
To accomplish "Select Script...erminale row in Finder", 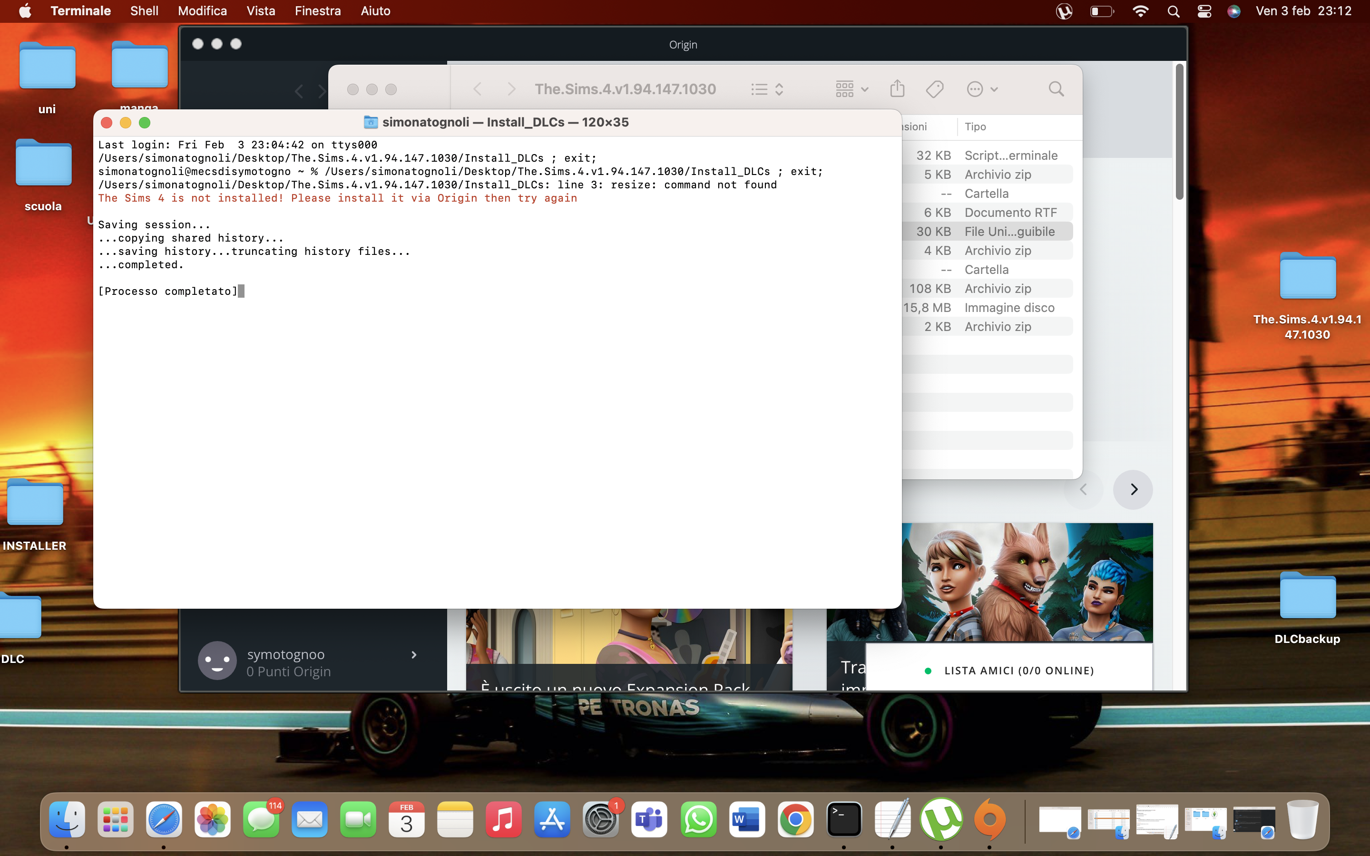I will pos(988,155).
